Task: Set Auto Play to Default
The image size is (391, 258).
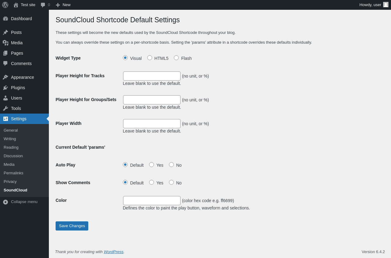Action: [125, 165]
